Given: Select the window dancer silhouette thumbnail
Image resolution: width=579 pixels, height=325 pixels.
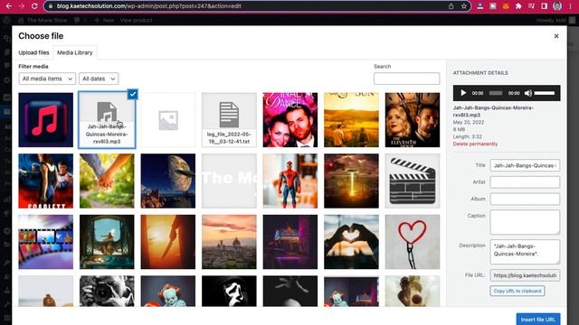Looking at the screenshot, I should pos(107,242).
